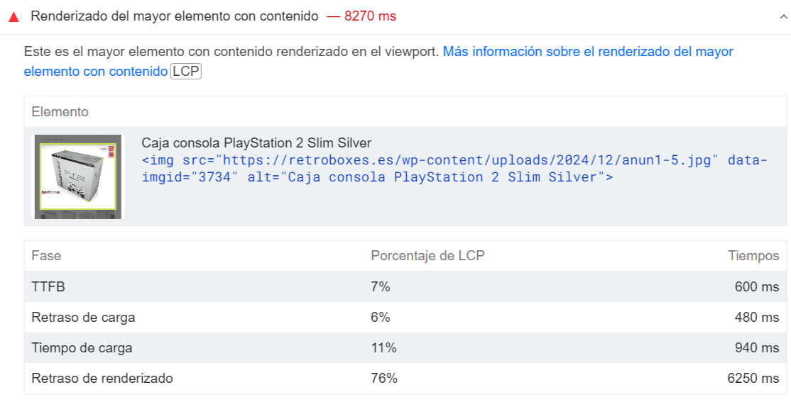Select the PlayStation 2 box element thumbnail
The image size is (791, 402).
pyautogui.click(x=77, y=177)
